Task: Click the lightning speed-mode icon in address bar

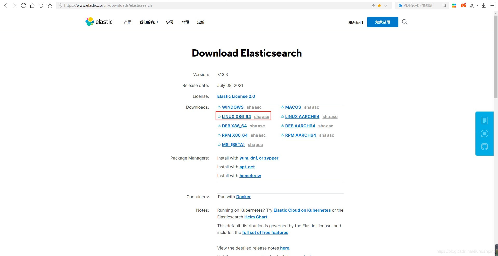Action: click(x=373, y=6)
